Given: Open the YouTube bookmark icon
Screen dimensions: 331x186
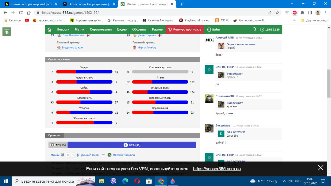Looking at the screenshot, I should 27,20.
